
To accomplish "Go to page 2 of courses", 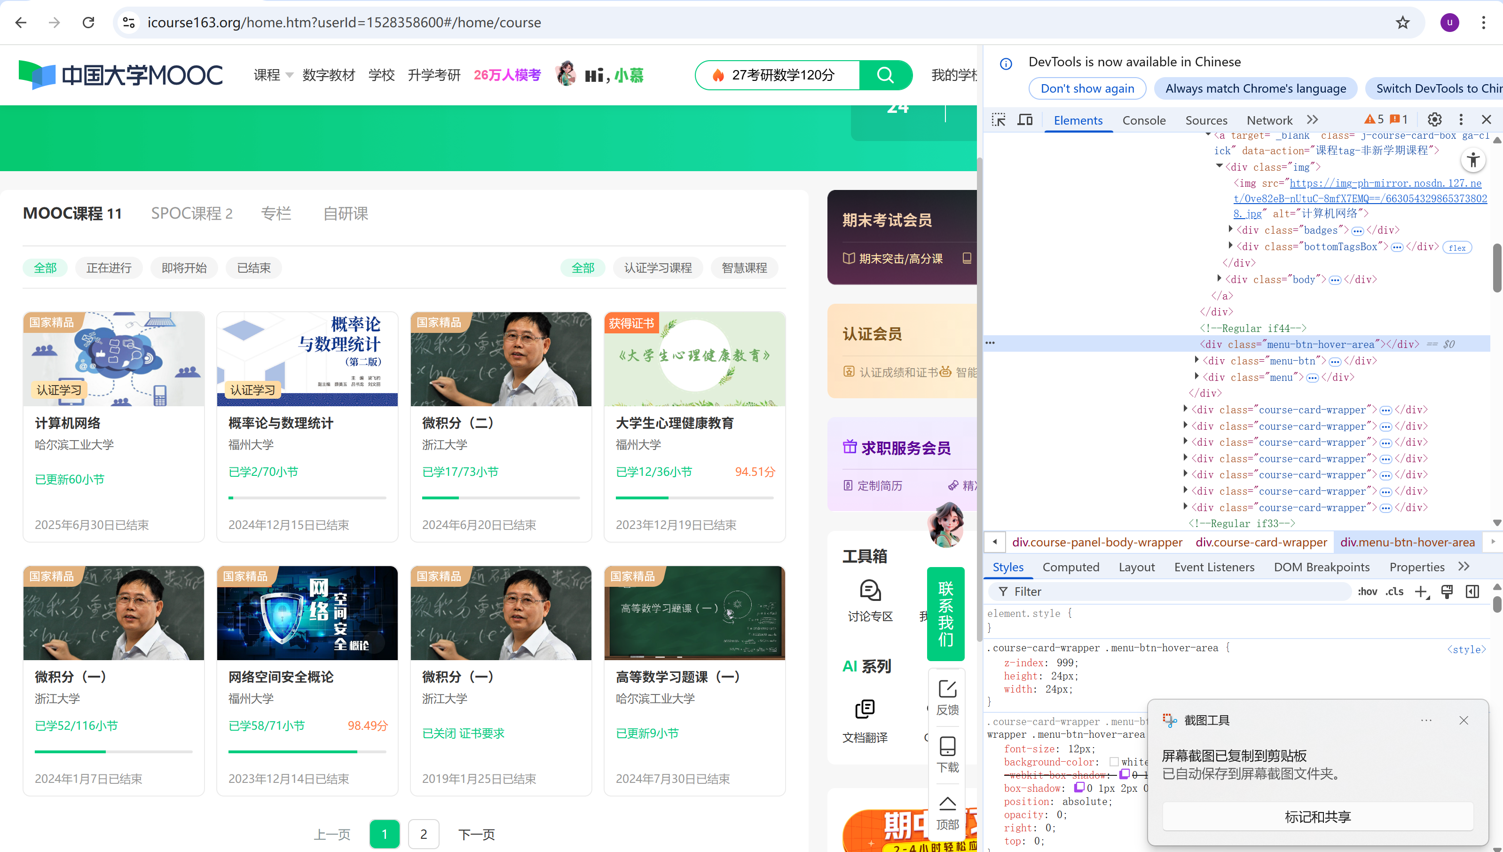I will tap(423, 834).
